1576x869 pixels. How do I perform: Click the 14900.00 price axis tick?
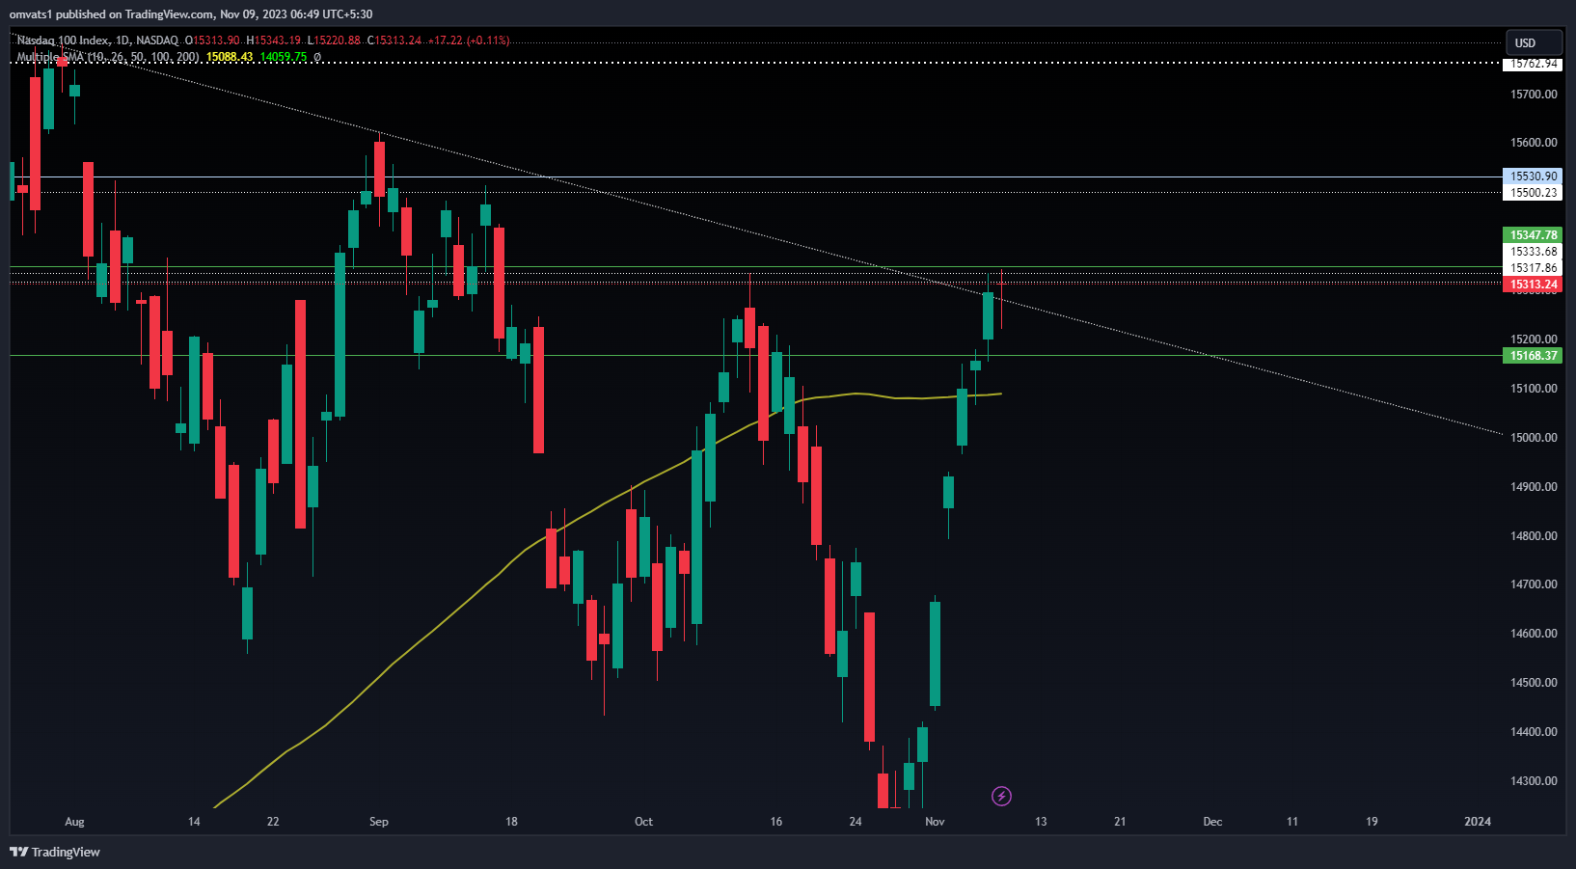point(1534,487)
